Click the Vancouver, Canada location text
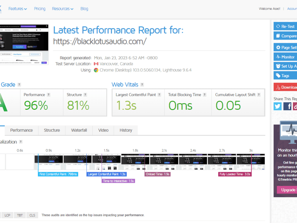This screenshot has width=297, height=223. pyautogui.click(x=116, y=64)
